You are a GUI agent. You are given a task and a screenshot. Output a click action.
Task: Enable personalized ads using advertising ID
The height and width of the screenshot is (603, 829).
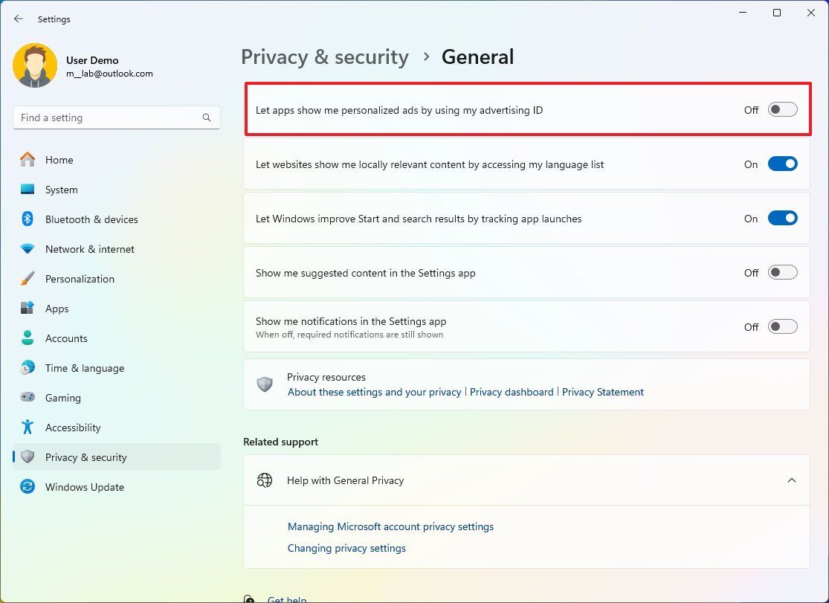781,109
